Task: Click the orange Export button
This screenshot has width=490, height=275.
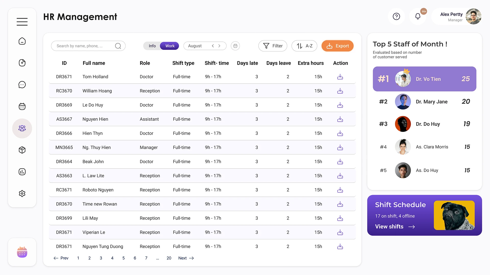Action: tap(337, 46)
